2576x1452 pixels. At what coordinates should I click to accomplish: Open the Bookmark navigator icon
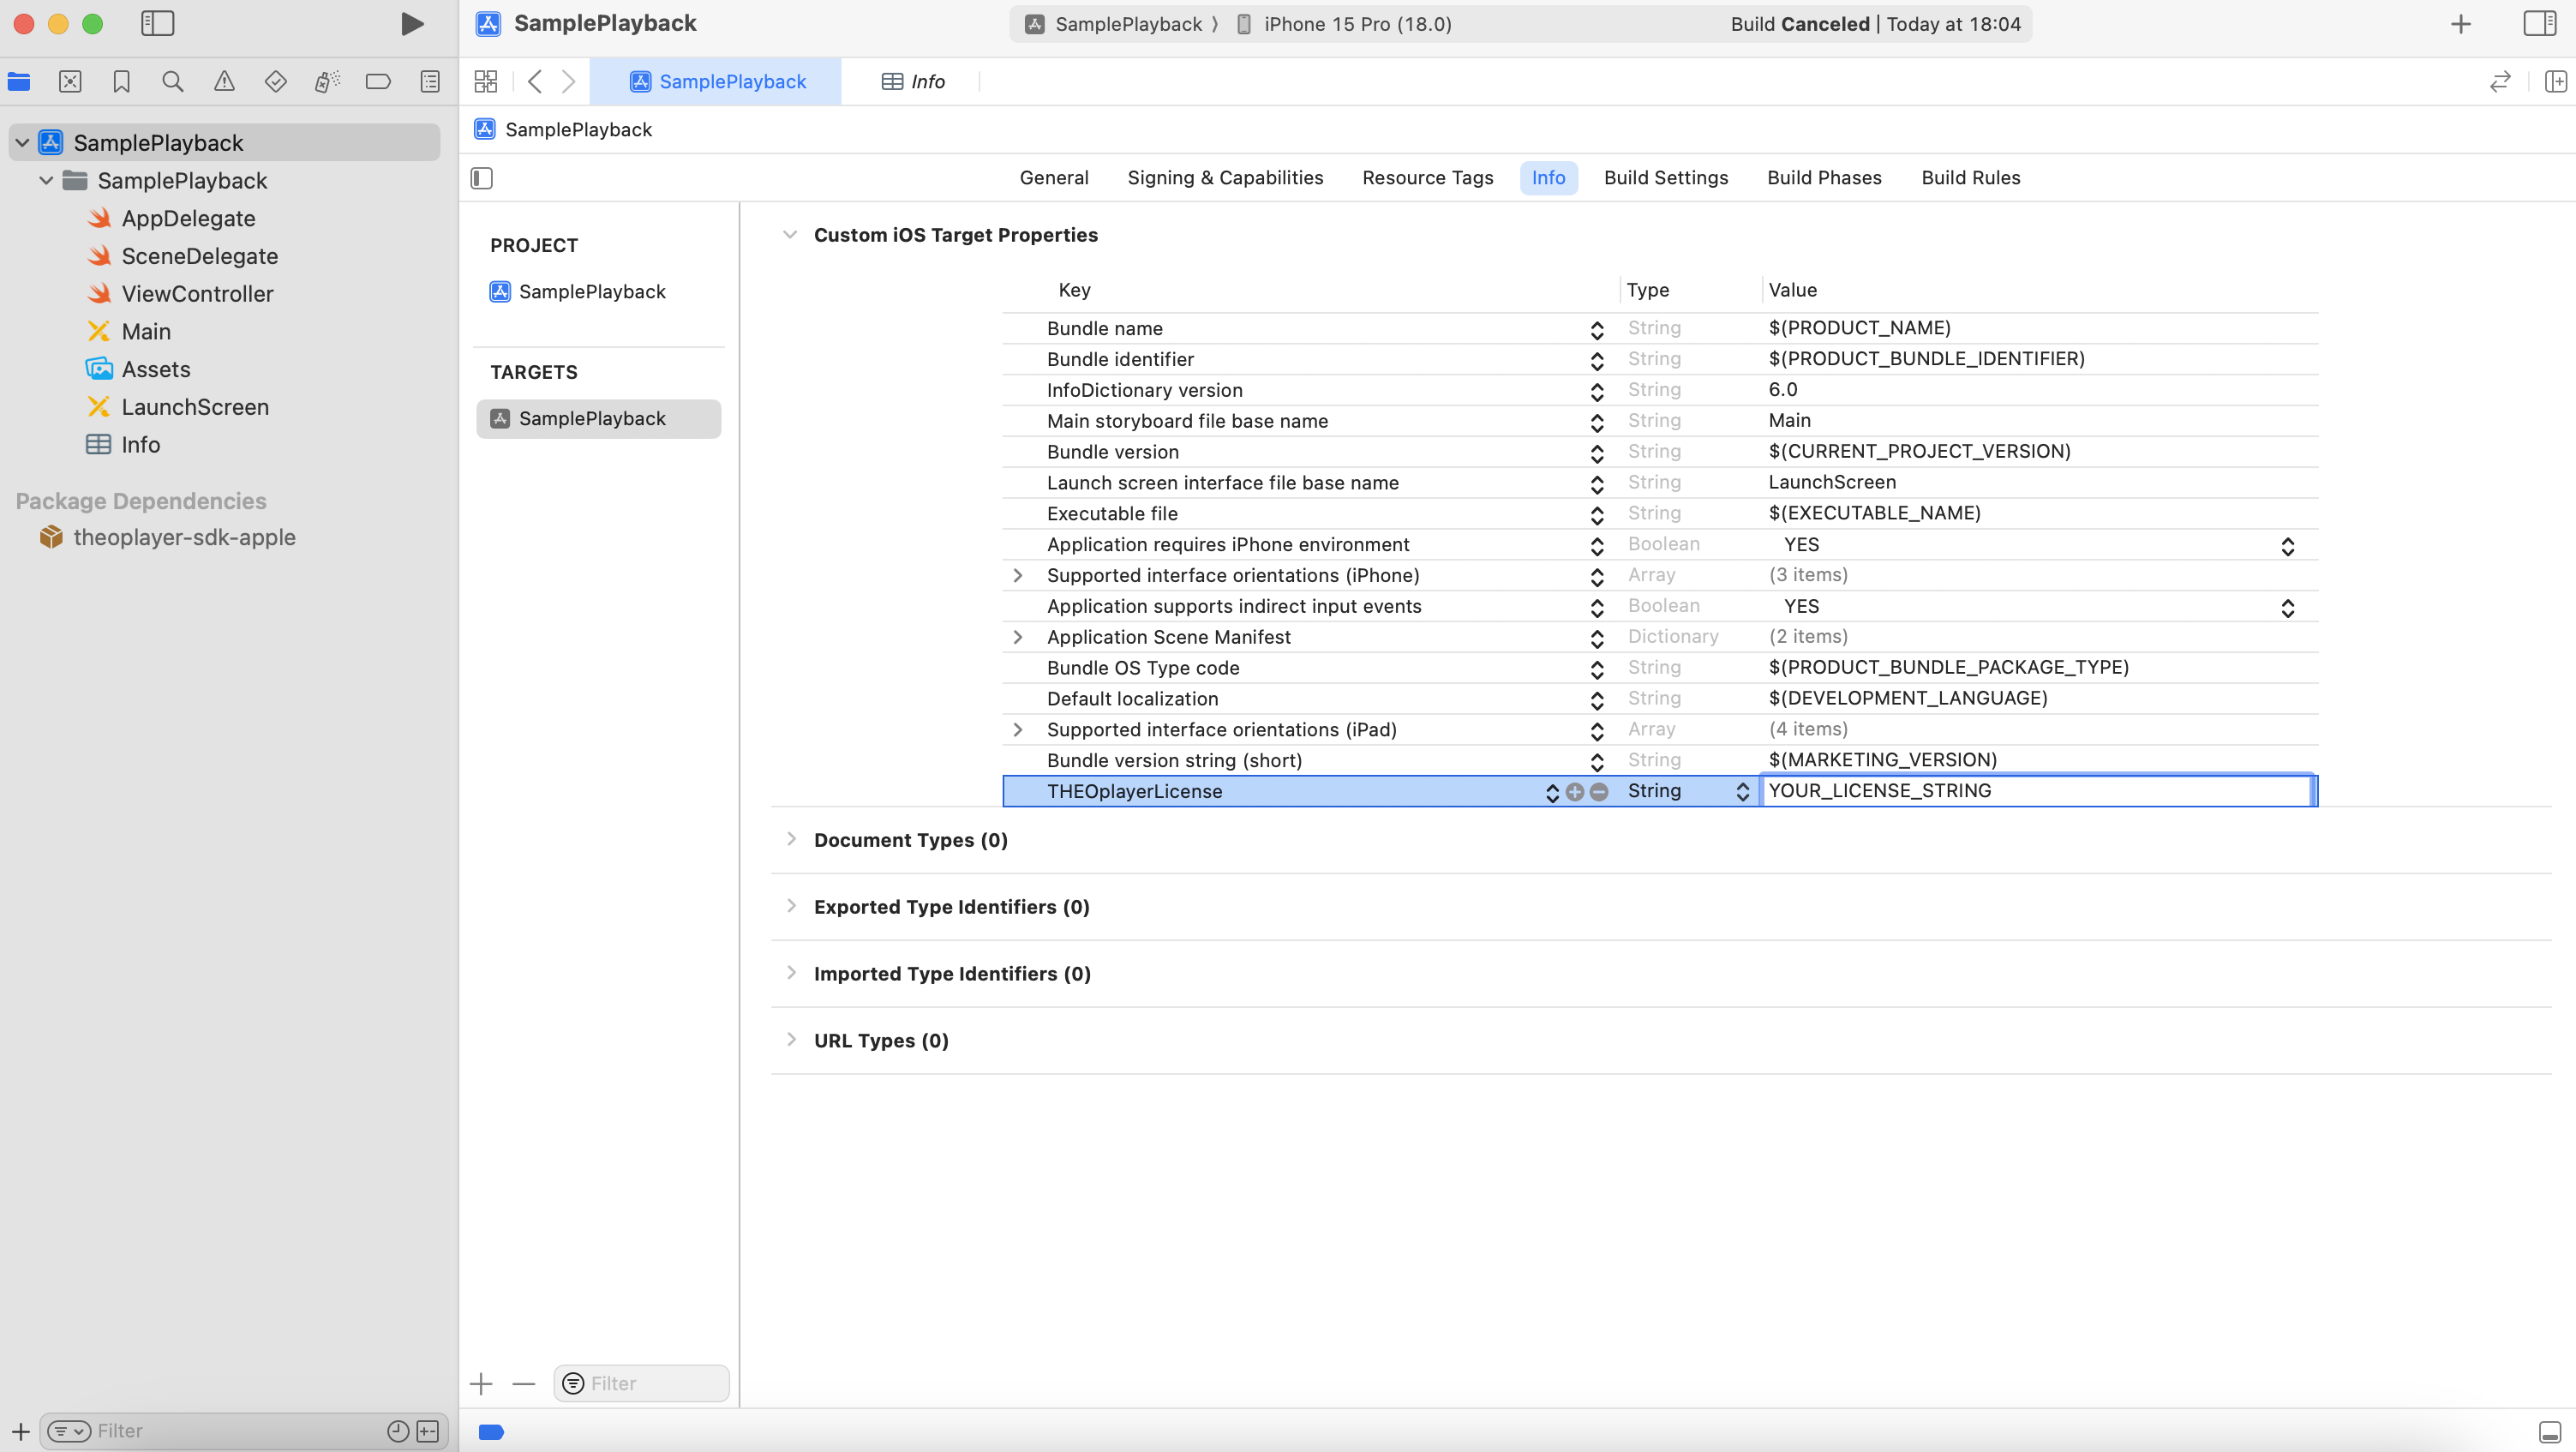click(121, 82)
